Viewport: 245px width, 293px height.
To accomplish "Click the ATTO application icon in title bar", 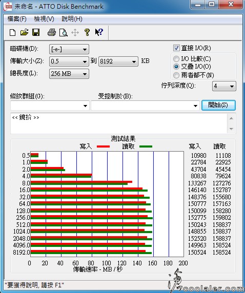I will click(8, 7).
